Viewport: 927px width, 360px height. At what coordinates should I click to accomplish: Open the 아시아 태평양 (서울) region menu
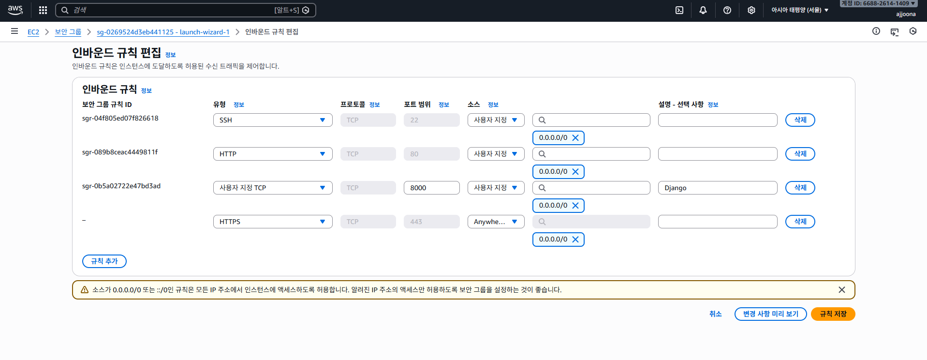coord(799,10)
